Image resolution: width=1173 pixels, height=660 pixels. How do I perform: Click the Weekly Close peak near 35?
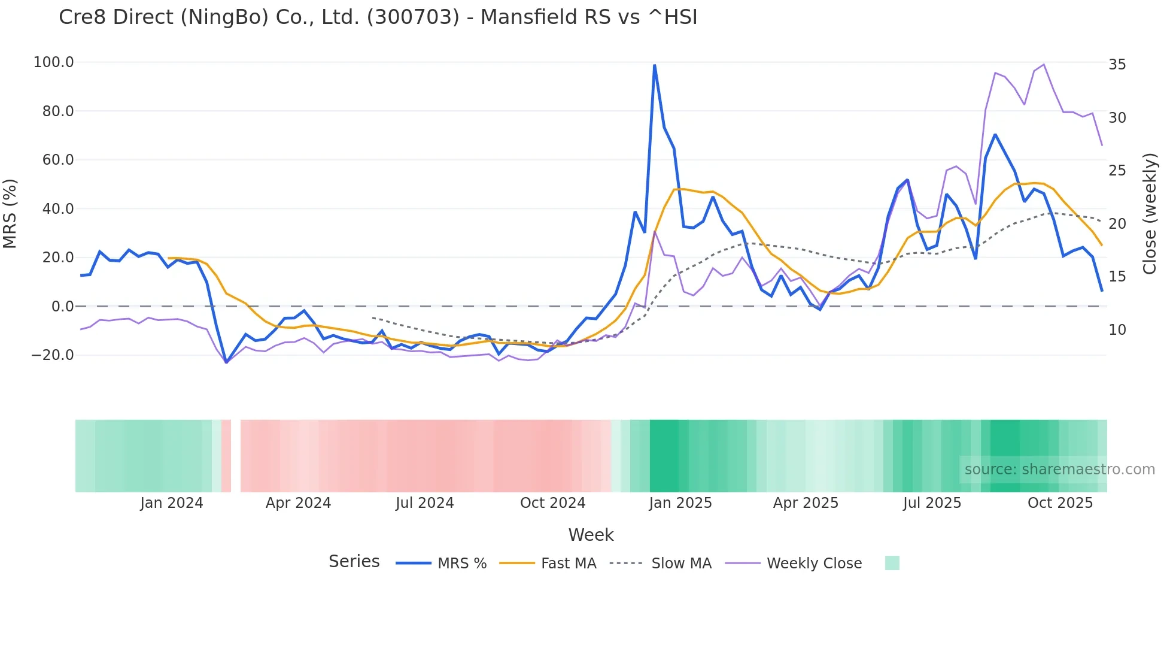[1044, 64]
